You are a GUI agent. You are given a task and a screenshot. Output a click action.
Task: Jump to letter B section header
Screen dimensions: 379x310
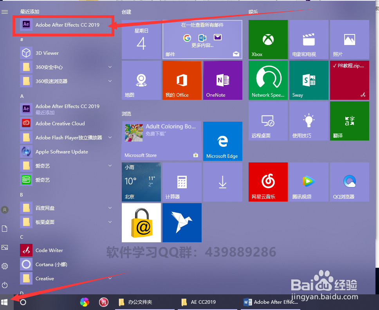point(22,195)
